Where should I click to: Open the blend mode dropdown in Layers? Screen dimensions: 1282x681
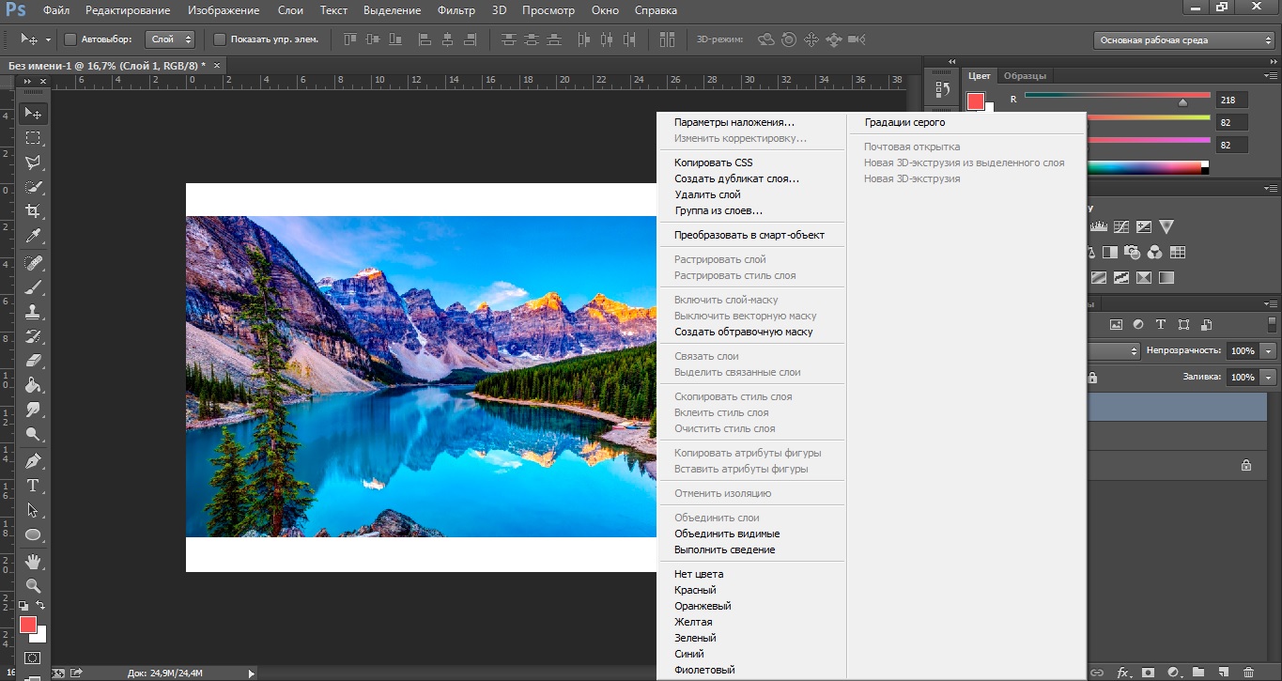(x=1113, y=350)
